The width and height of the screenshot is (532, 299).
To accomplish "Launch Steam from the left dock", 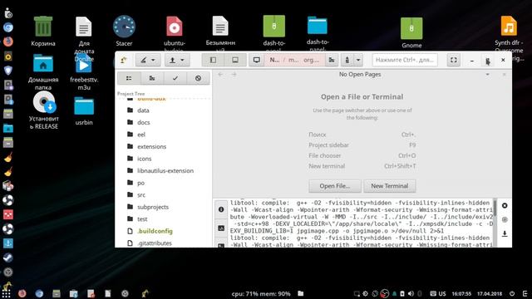I will (x=8, y=257).
